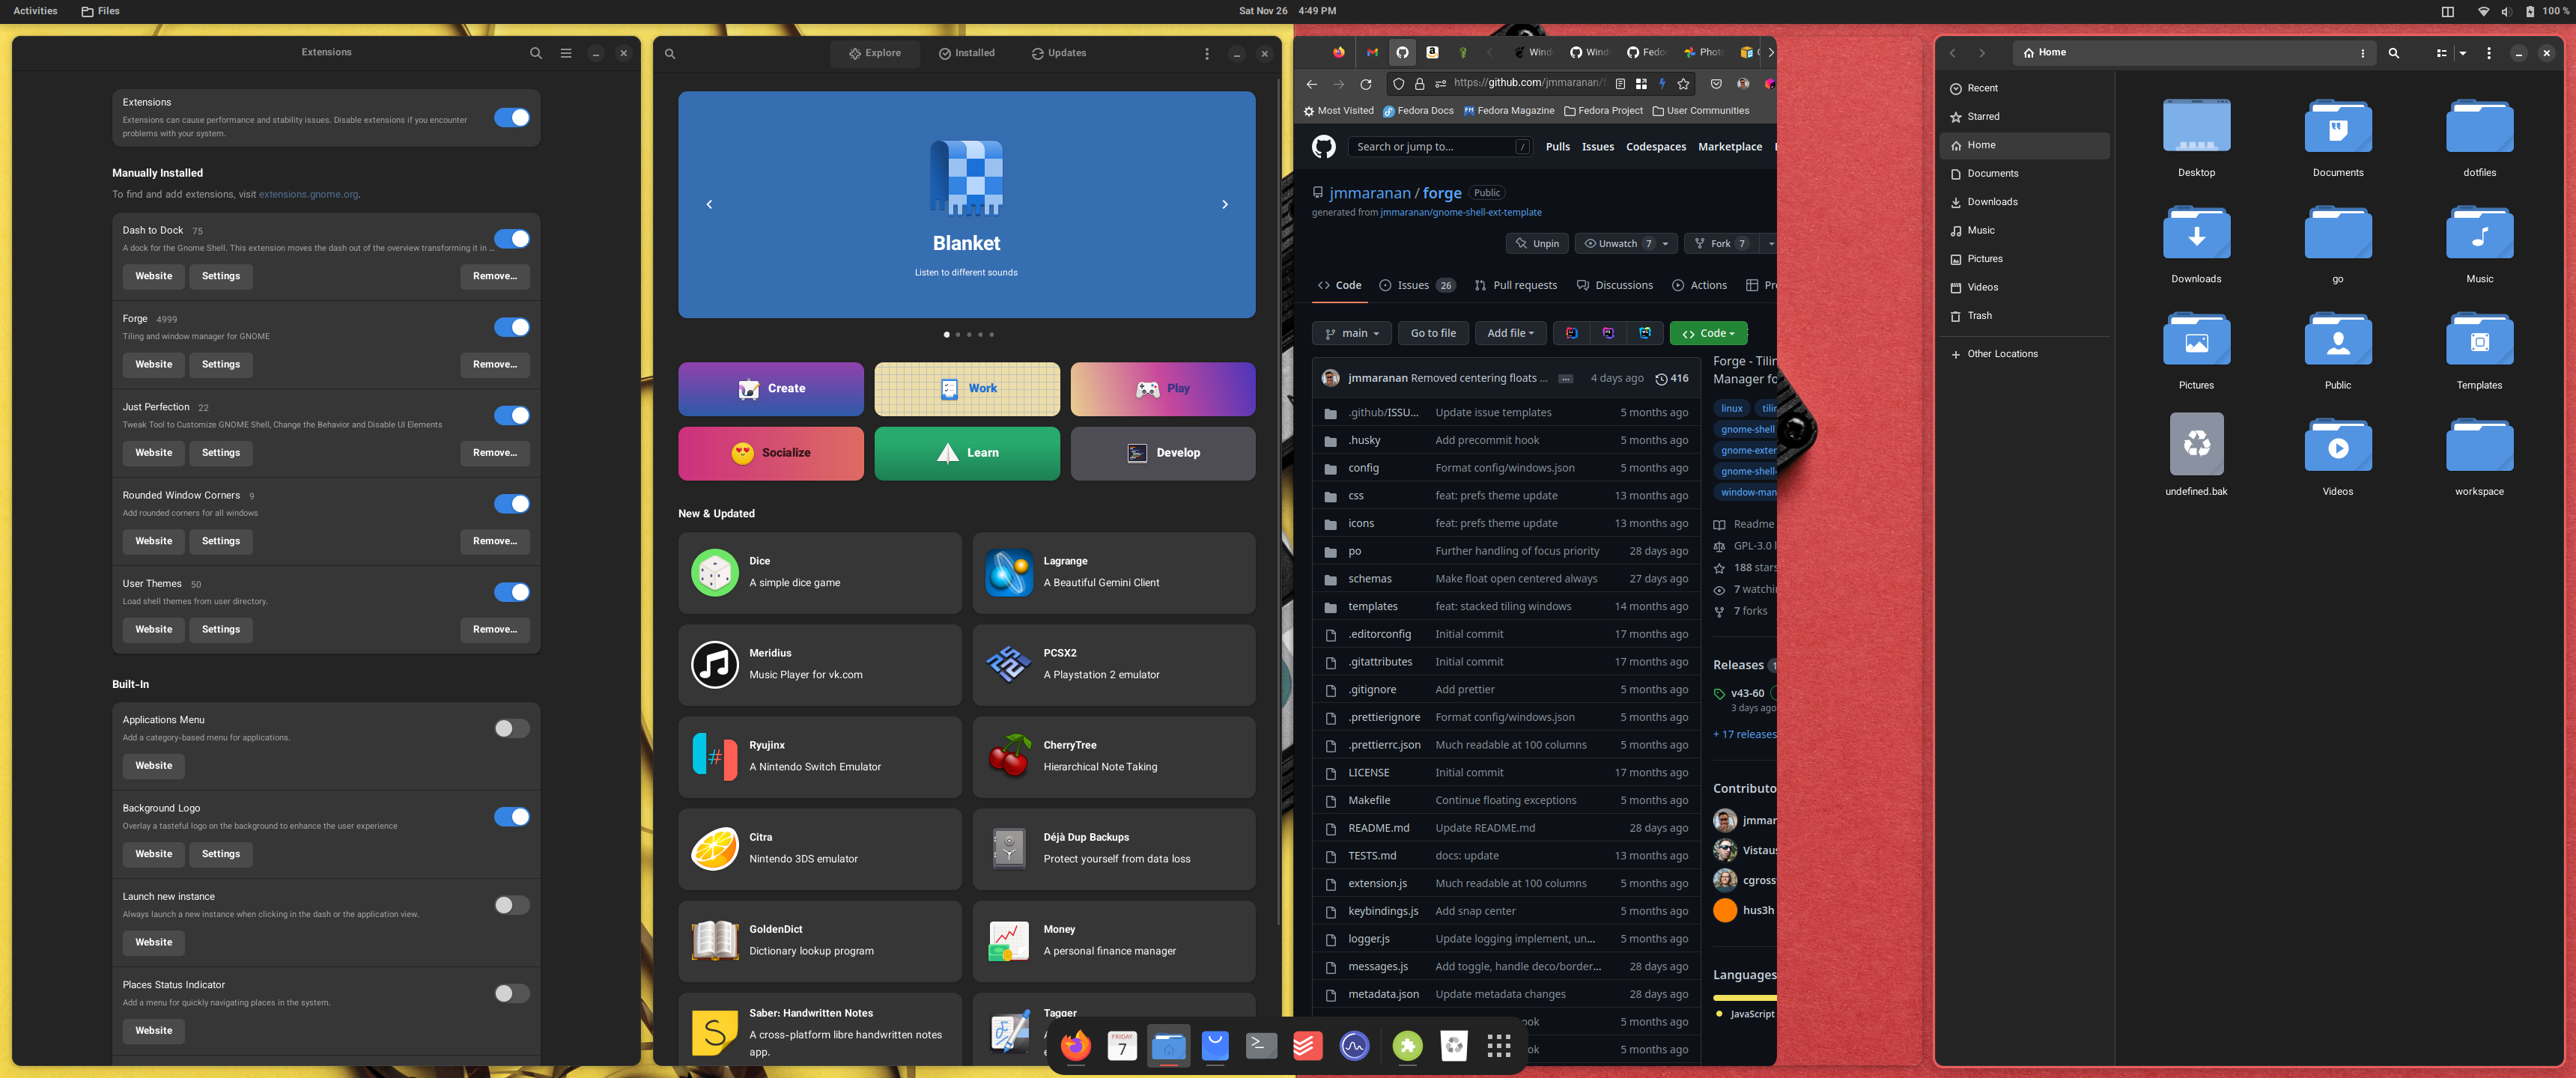
Task: Click the tracking protection shield icon in address bar
Action: point(1398,84)
